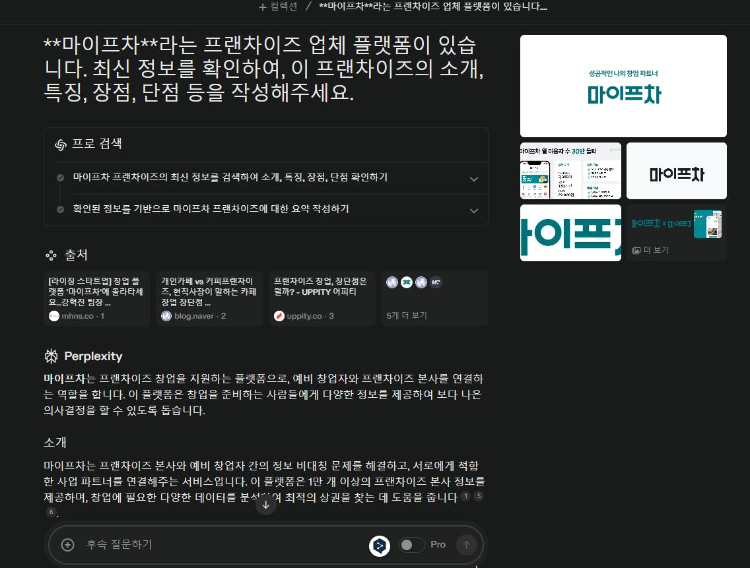Viewport: 750px width, 568px height.
Task: Toggle the Pro switch
Action: click(411, 545)
